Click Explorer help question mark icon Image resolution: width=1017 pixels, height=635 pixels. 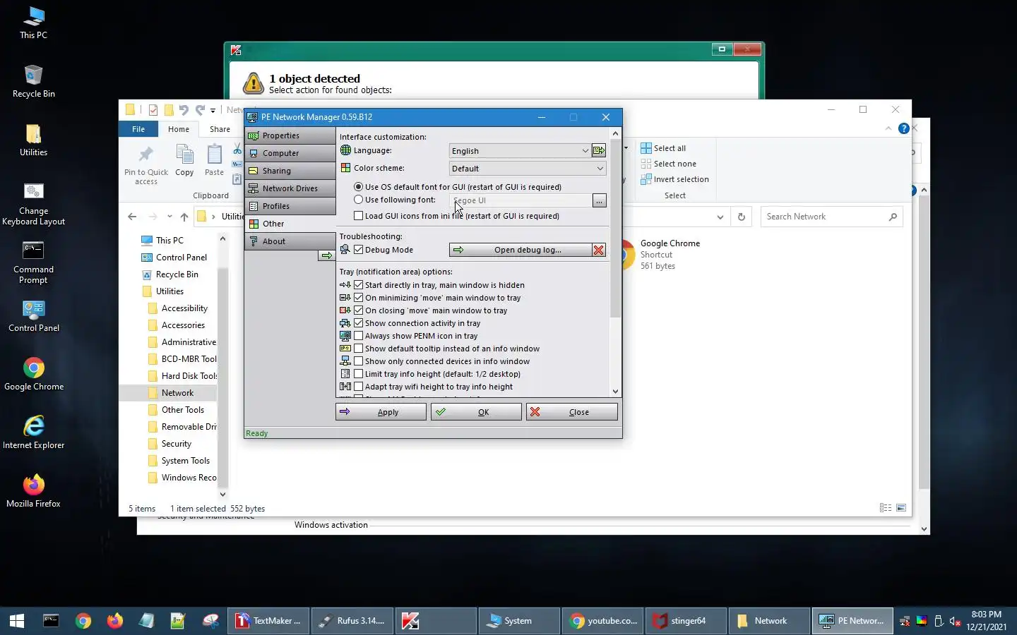pos(903,128)
